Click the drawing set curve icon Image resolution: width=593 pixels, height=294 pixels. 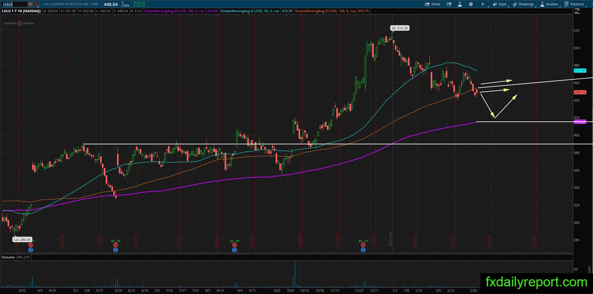tap(577, 11)
